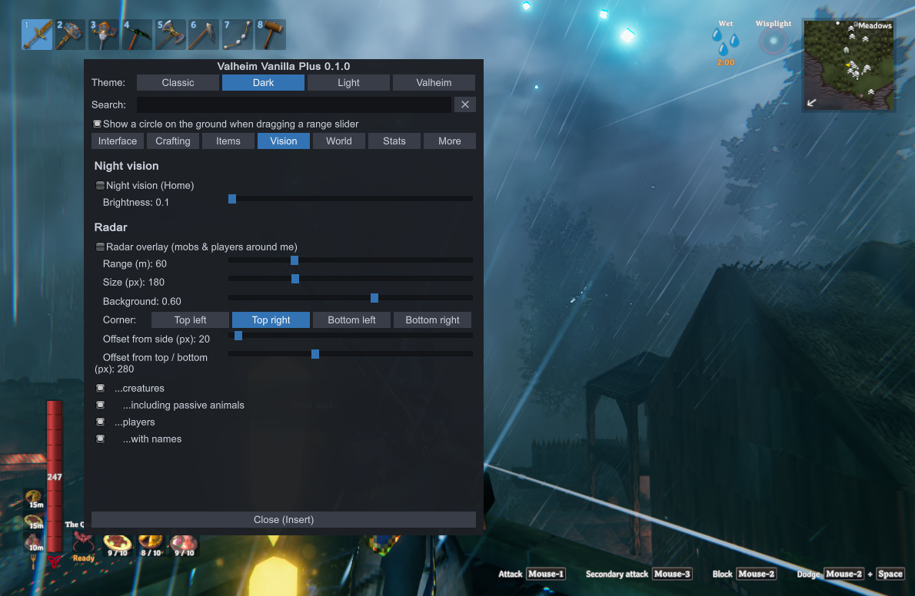Switch to the Stats tab
The image size is (915, 596).
click(x=394, y=141)
